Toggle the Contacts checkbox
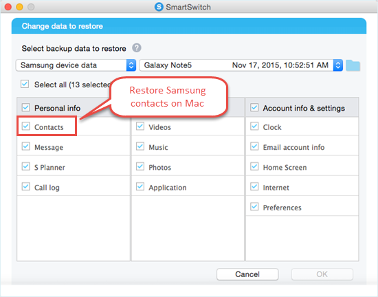 [26, 126]
